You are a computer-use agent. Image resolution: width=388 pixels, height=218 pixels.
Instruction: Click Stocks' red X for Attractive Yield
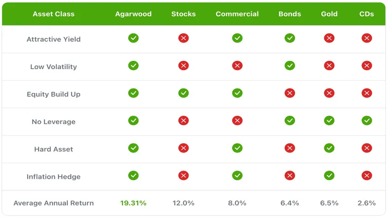[x=183, y=38]
